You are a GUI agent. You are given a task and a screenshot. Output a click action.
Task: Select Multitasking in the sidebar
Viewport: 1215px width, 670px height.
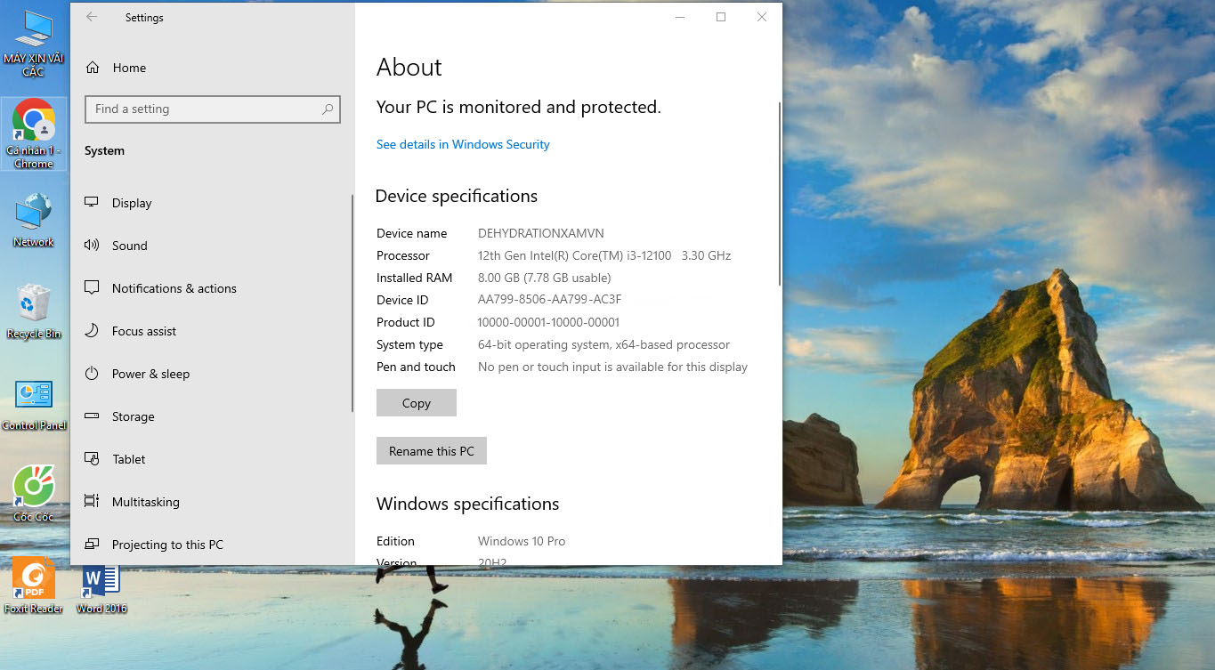coord(145,502)
